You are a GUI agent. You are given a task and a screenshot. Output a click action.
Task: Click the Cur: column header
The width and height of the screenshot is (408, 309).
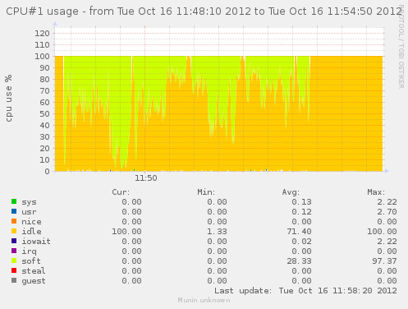[x=121, y=192]
